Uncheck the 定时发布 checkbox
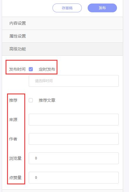The height and width of the screenshot is (192, 129). tap(31, 69)
